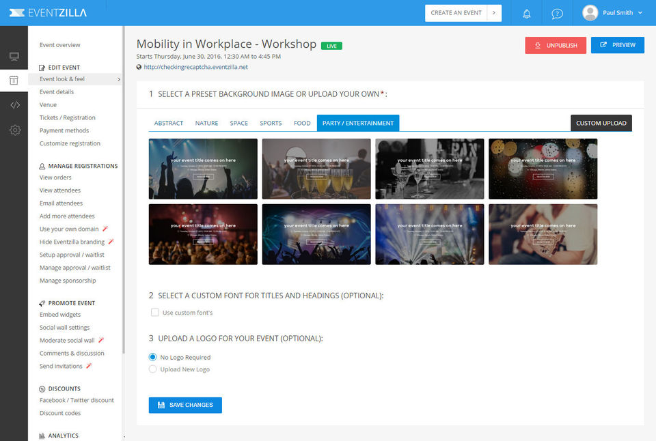Choose the blue laser stage background
This screenshot has height=441, width=656.
pos(316,234)
